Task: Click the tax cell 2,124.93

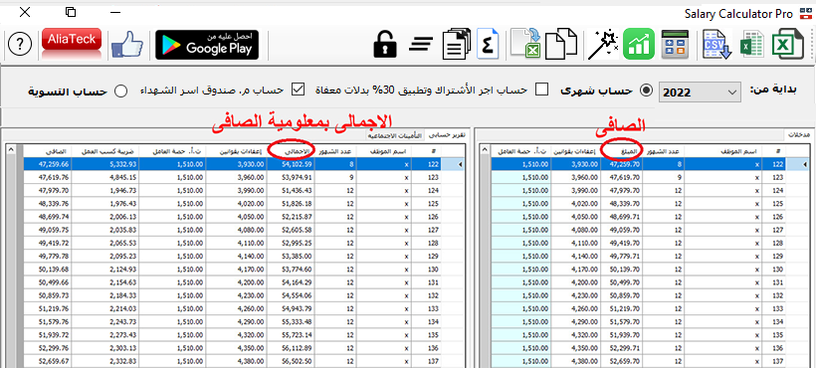Action: 105,269
